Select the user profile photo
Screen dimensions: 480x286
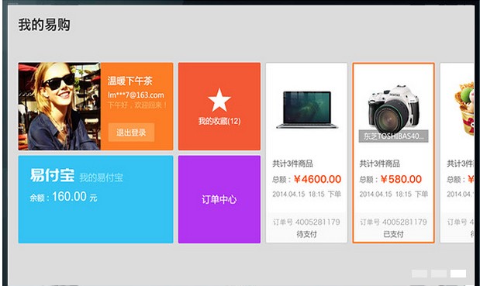pyautogui.click(x=60, y=106)
